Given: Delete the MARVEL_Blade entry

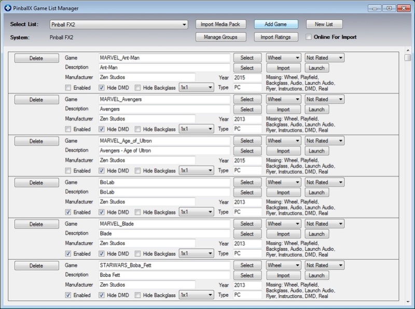Looking at the screenshot, I should [36, 224].
